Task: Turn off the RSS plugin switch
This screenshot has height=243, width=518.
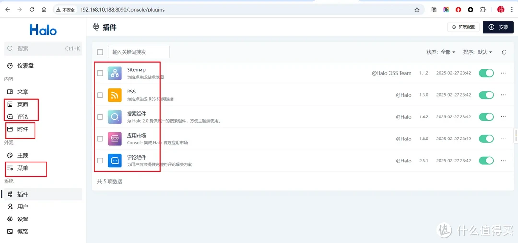Action: click(x=486, y=95)
